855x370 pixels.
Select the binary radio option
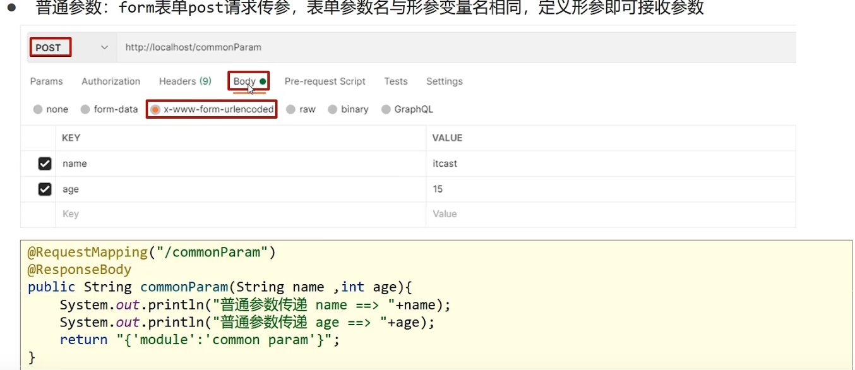tap(333, 109)
